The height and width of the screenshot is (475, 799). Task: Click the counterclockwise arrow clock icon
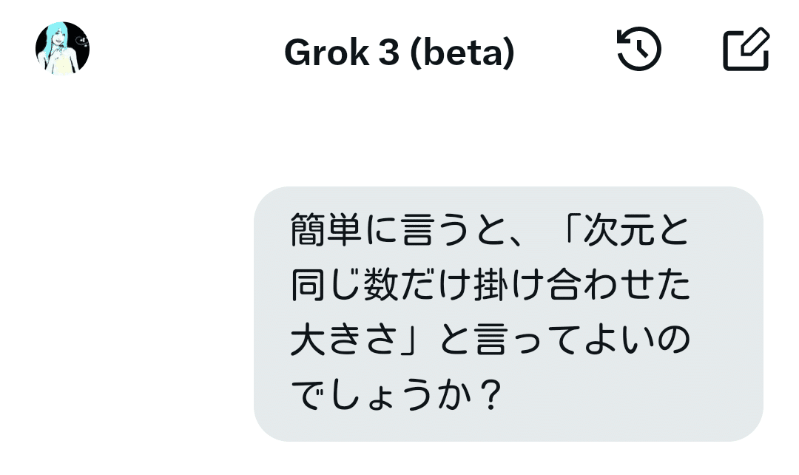point(639,49)
